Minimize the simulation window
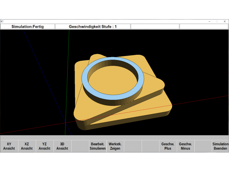Viewport: 229px width, 172px height. point(209,21)
